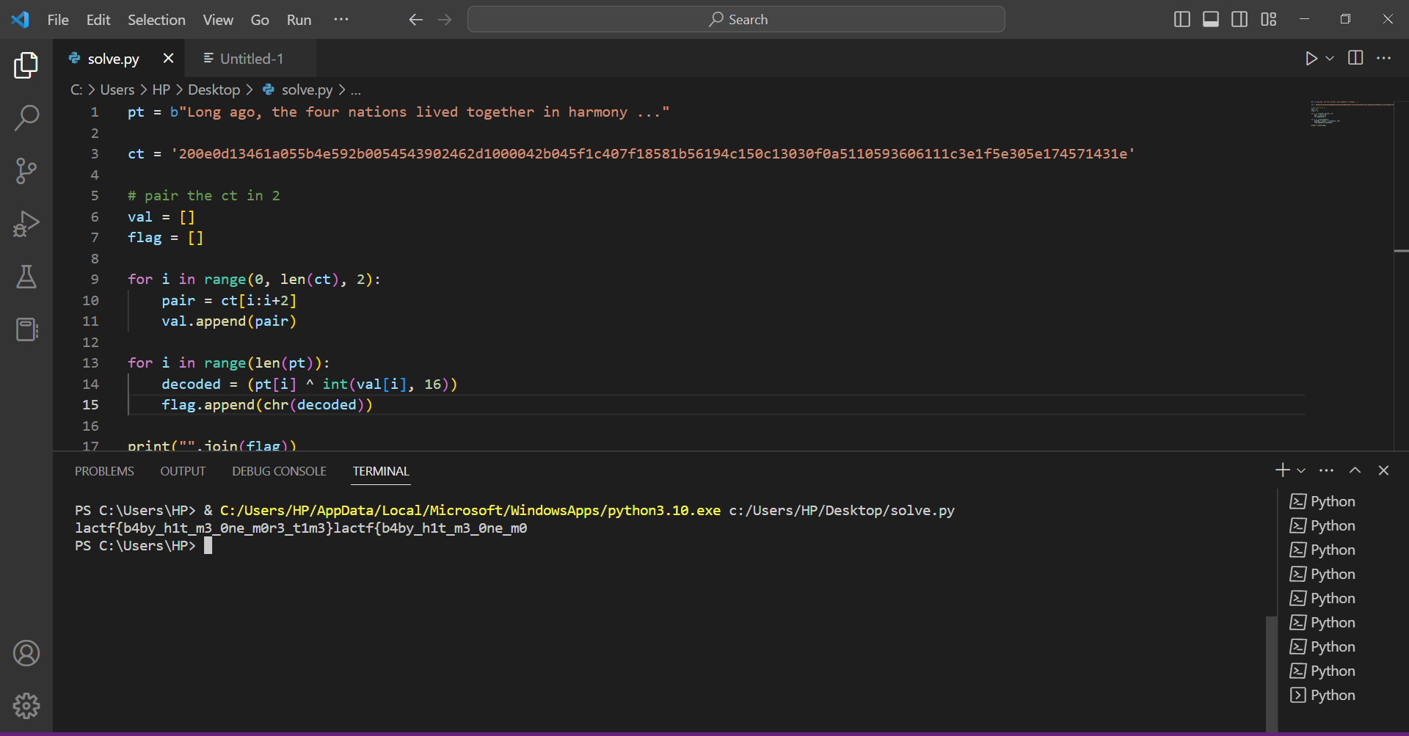Open the Run and Debug view

point(26,224)
